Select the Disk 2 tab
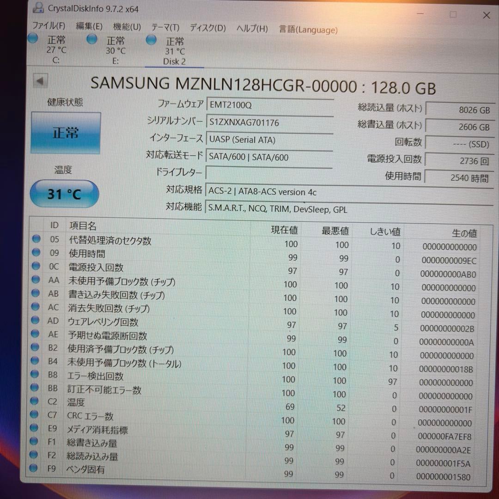499x499 pixels. 174,51
